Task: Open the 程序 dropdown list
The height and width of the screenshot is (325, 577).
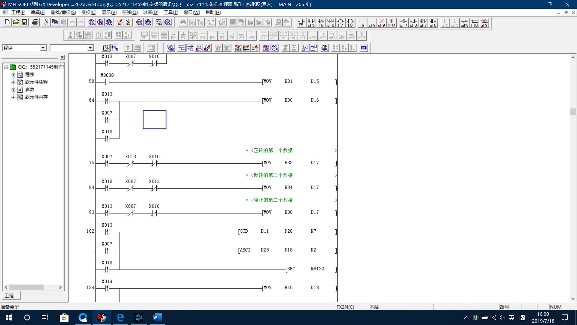Action: pyautogui.click(x=43, y=48)
